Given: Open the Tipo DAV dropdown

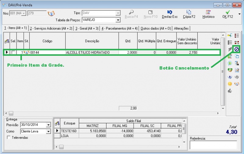Looking at the screenshot, I should click(x=118, y=13).
